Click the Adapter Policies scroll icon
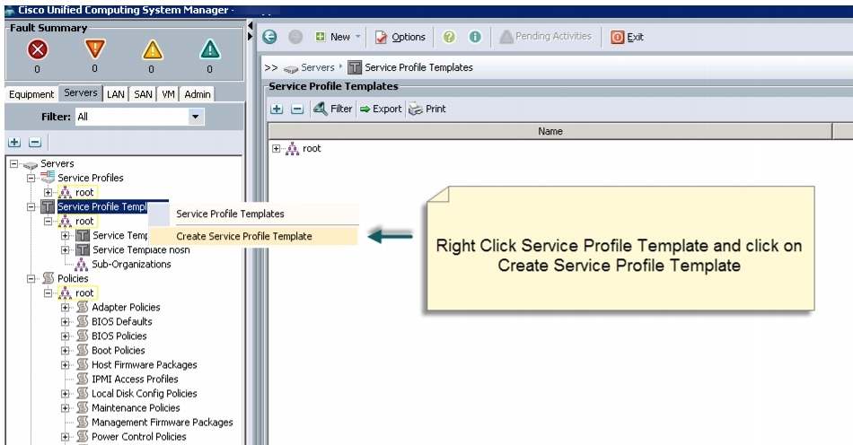853x445 pixels. [82, 307]
